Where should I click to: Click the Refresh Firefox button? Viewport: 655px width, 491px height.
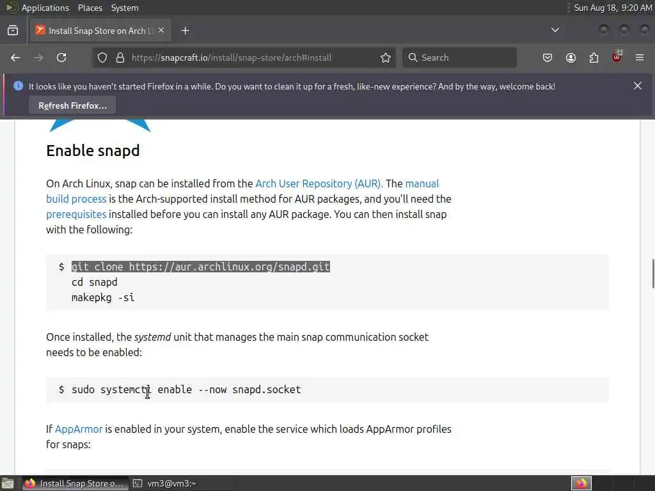click(72, 105)
